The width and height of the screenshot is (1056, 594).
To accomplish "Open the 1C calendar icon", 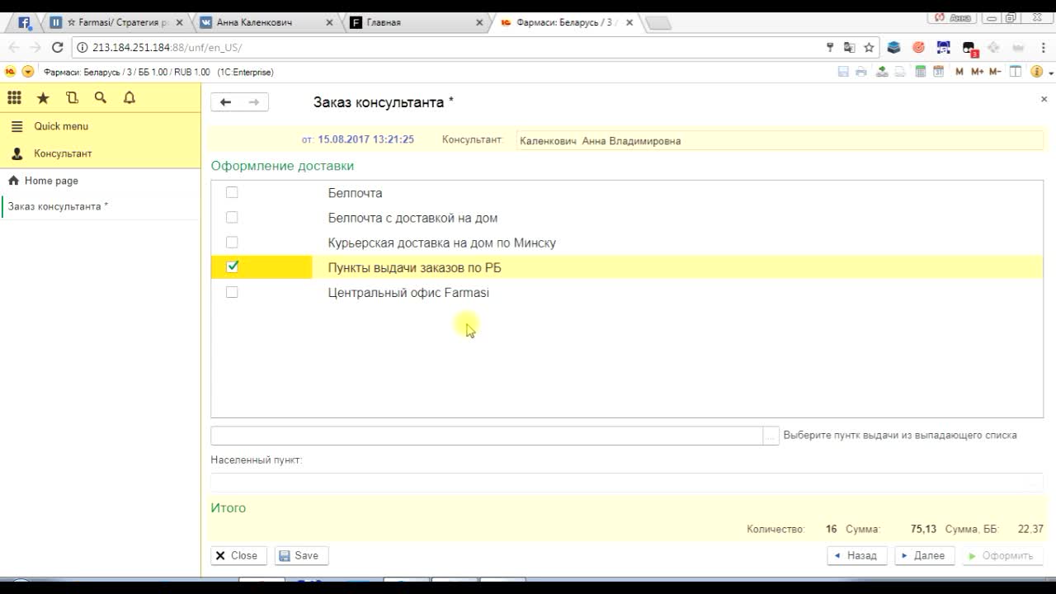I will click(x=938, y=72).
